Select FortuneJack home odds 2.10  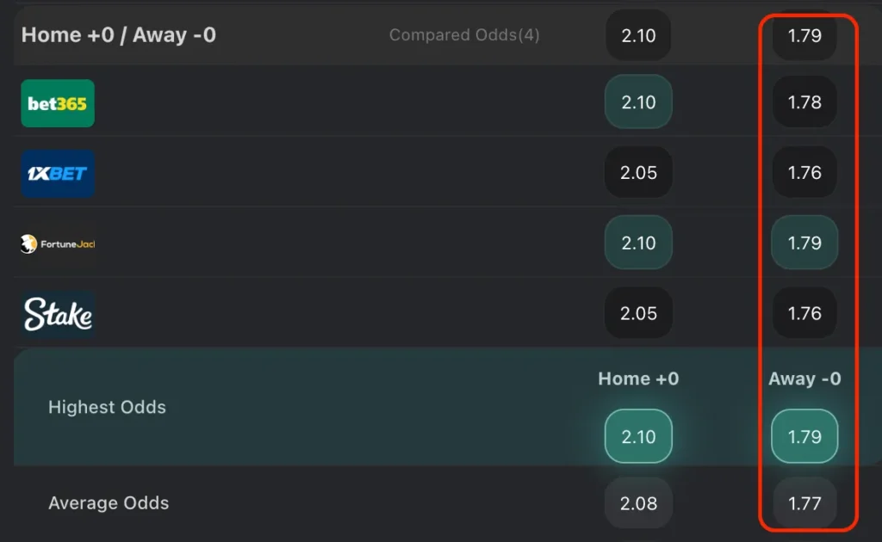(x=638, y=243)
